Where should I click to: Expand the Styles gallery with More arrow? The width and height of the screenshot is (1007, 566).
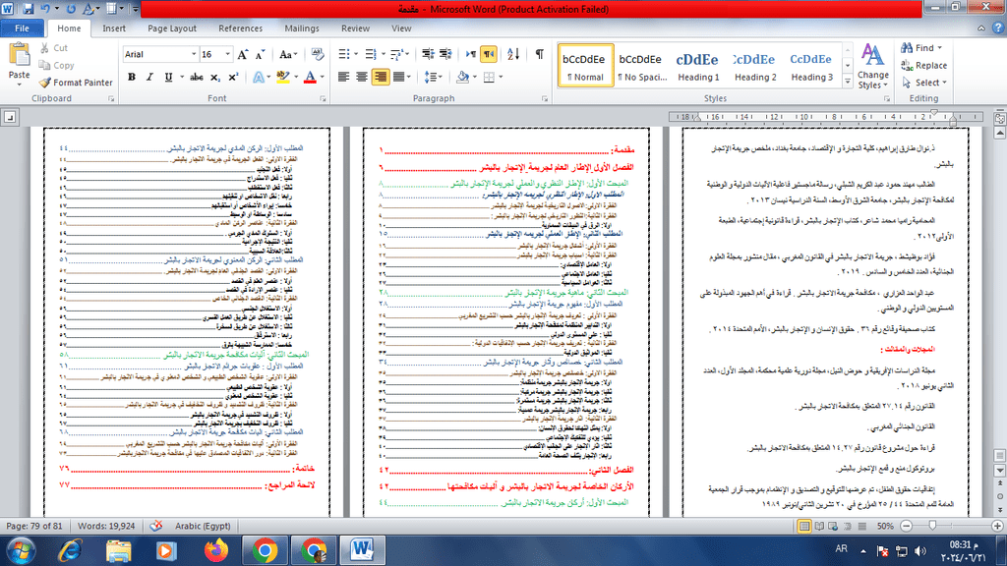pyautogui.click(x=848, y=82)
